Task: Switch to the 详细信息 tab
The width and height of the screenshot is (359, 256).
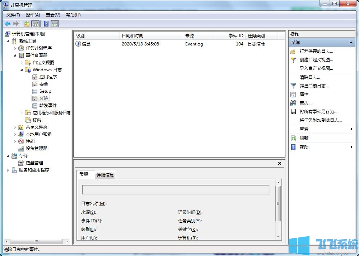Action: pyautogui.click(x=105, y=174)
